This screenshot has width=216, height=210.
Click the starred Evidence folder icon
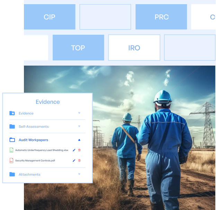click(x=12, y=113)
